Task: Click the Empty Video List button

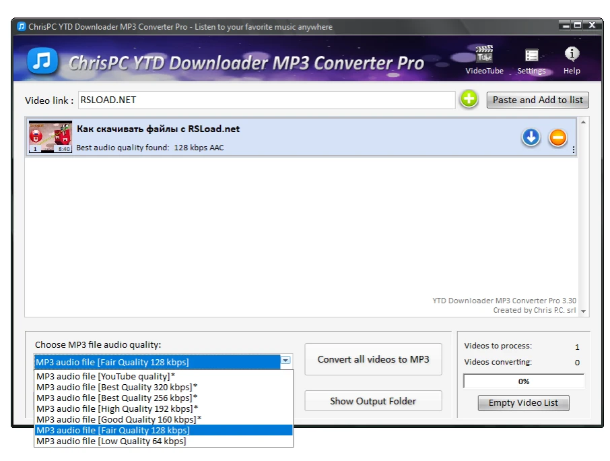Action: pos(523,403)
